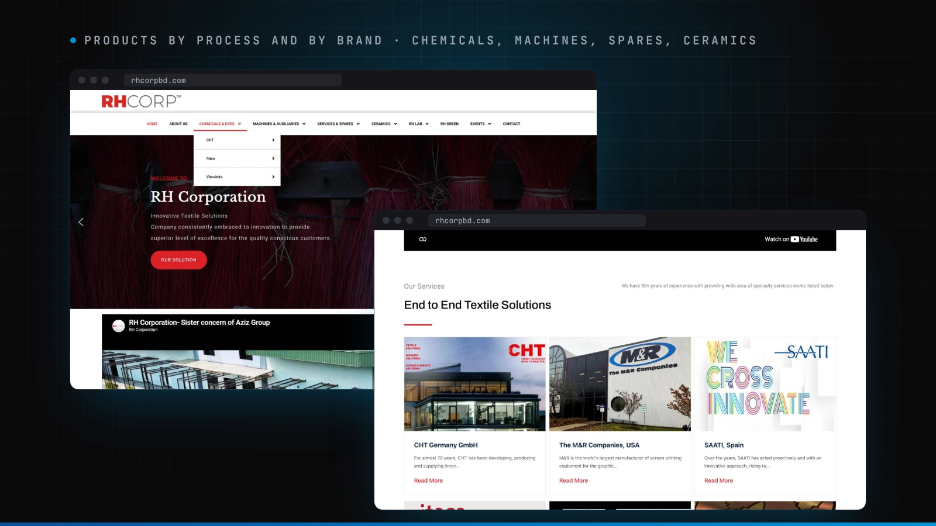936x526 pixels.
Task: Click The M&R Companies, USA title
Action: click(x=599, y=445)
